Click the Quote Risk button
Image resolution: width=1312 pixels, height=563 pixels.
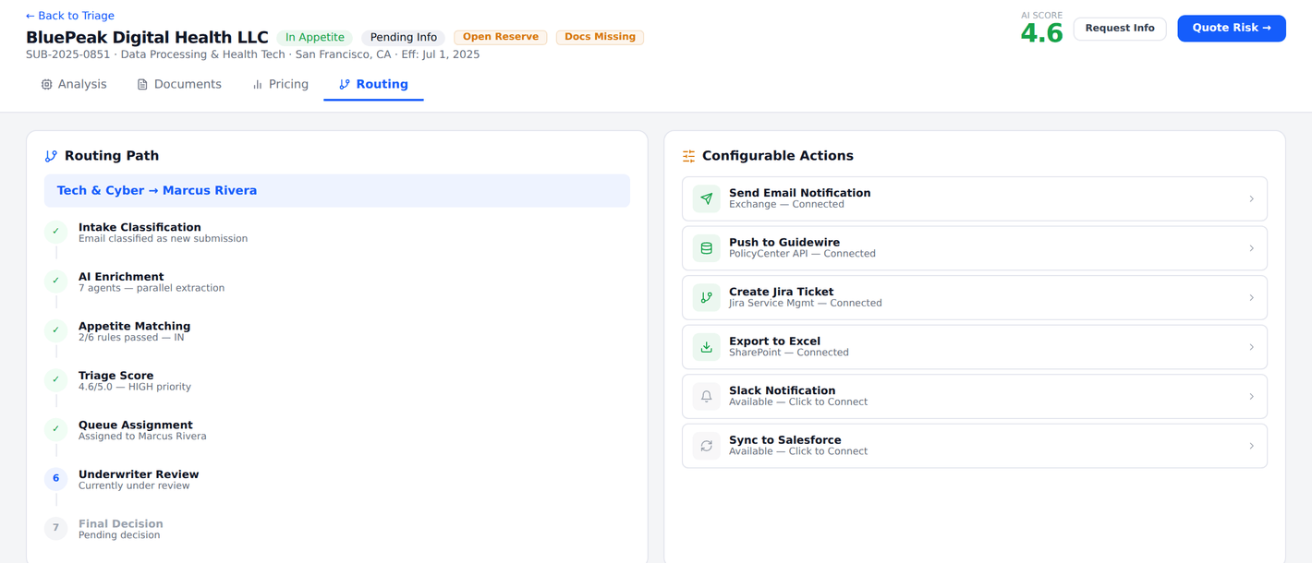coord(1232,29)
